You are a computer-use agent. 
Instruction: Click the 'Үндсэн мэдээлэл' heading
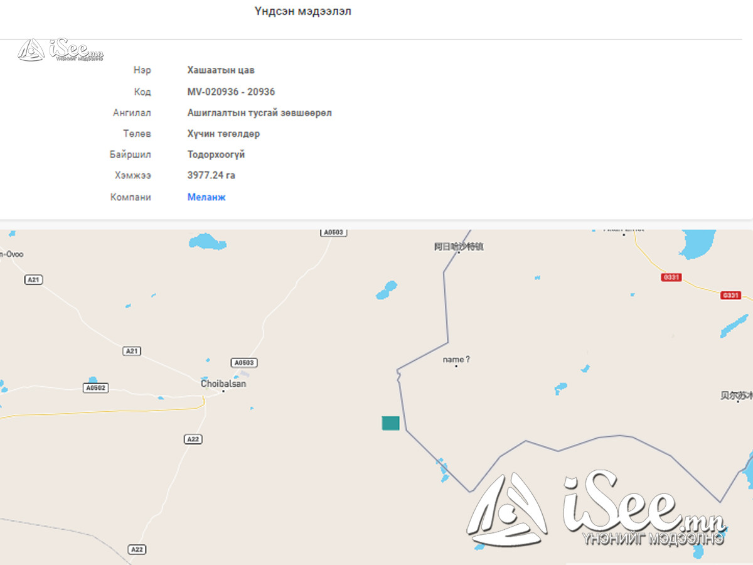tap(303, 11)
